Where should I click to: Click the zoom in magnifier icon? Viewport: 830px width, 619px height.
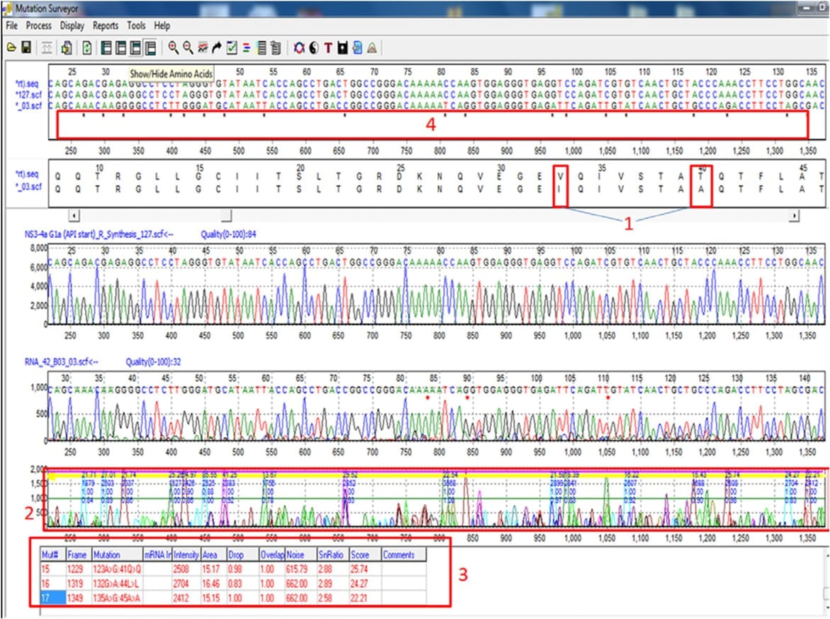tap(173, 47)
